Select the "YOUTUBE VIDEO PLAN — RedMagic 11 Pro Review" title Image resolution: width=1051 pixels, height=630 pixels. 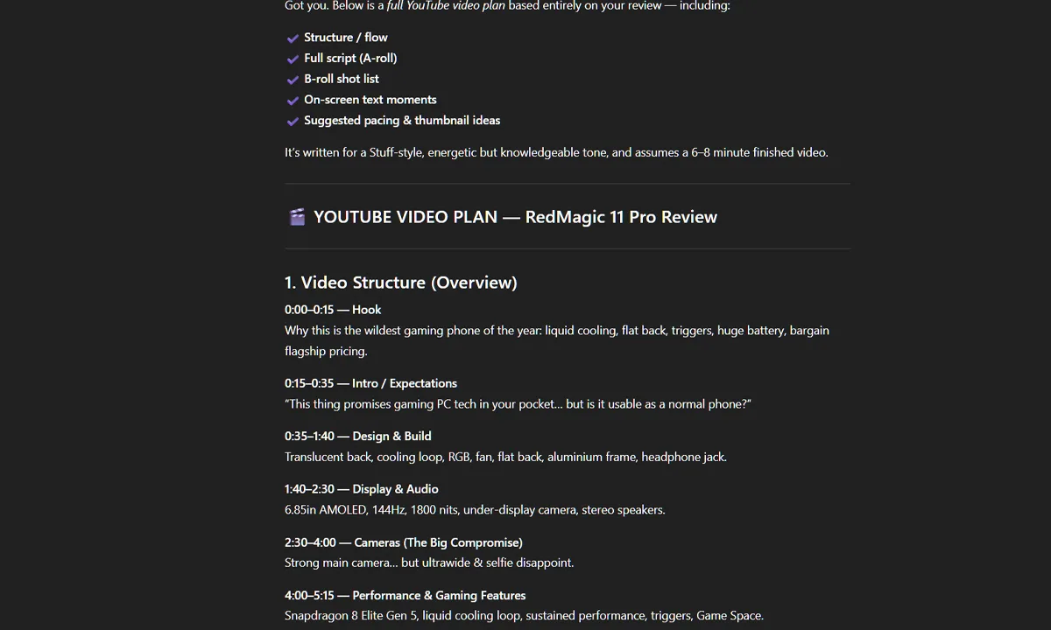[x=516, y=216]
